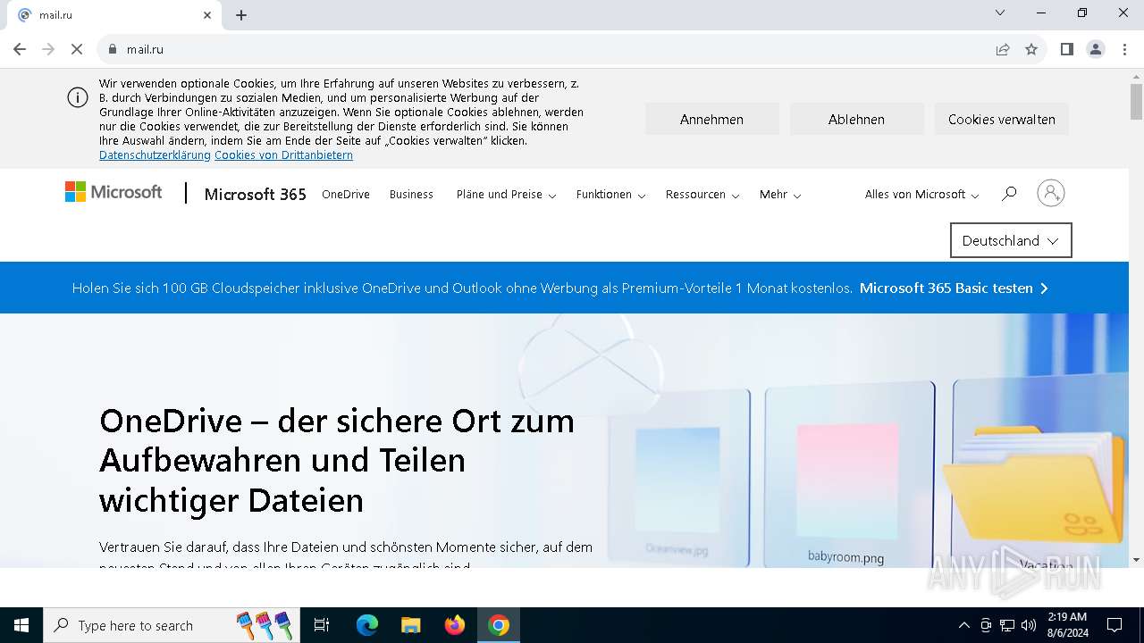1144x643 pixels.
Task: Click the OneDrive hero headline text
Action: point(337,460)
